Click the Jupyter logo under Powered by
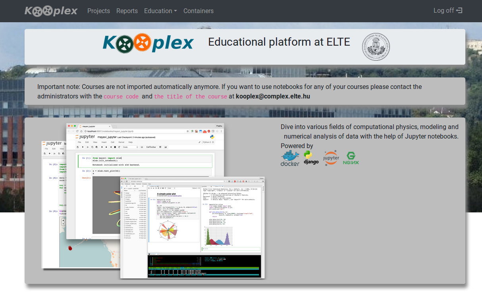482x293 pixels. (x=331, y=158)
